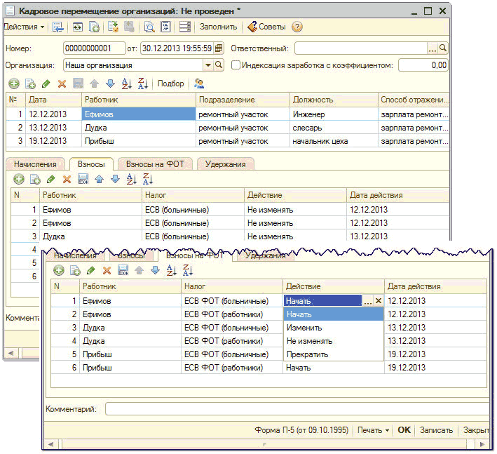The width and height of the screenshot is (497, 454).
Task: Sort employees table ascending A-Z
Action: pos(126,84)
